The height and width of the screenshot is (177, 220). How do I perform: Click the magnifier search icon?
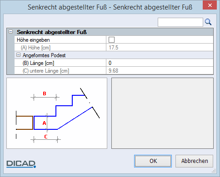(208, 22)
